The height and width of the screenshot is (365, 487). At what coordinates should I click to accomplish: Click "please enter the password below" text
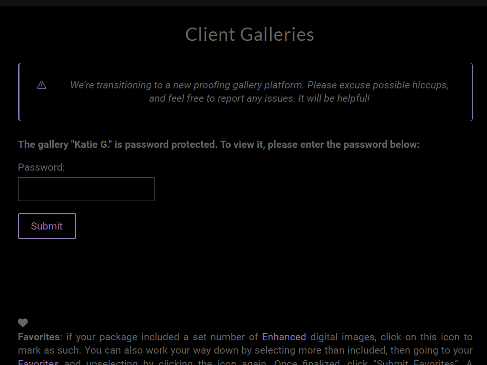click(343, 144)
